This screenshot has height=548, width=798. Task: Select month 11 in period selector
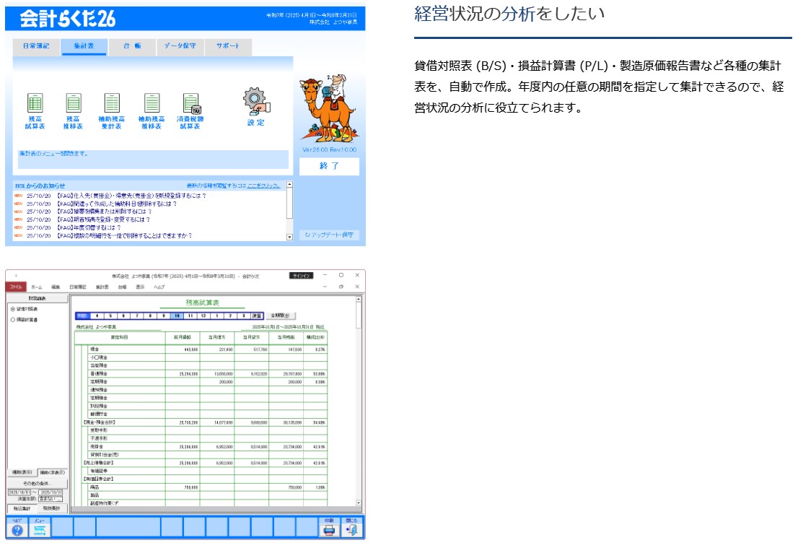coord(191,316)
